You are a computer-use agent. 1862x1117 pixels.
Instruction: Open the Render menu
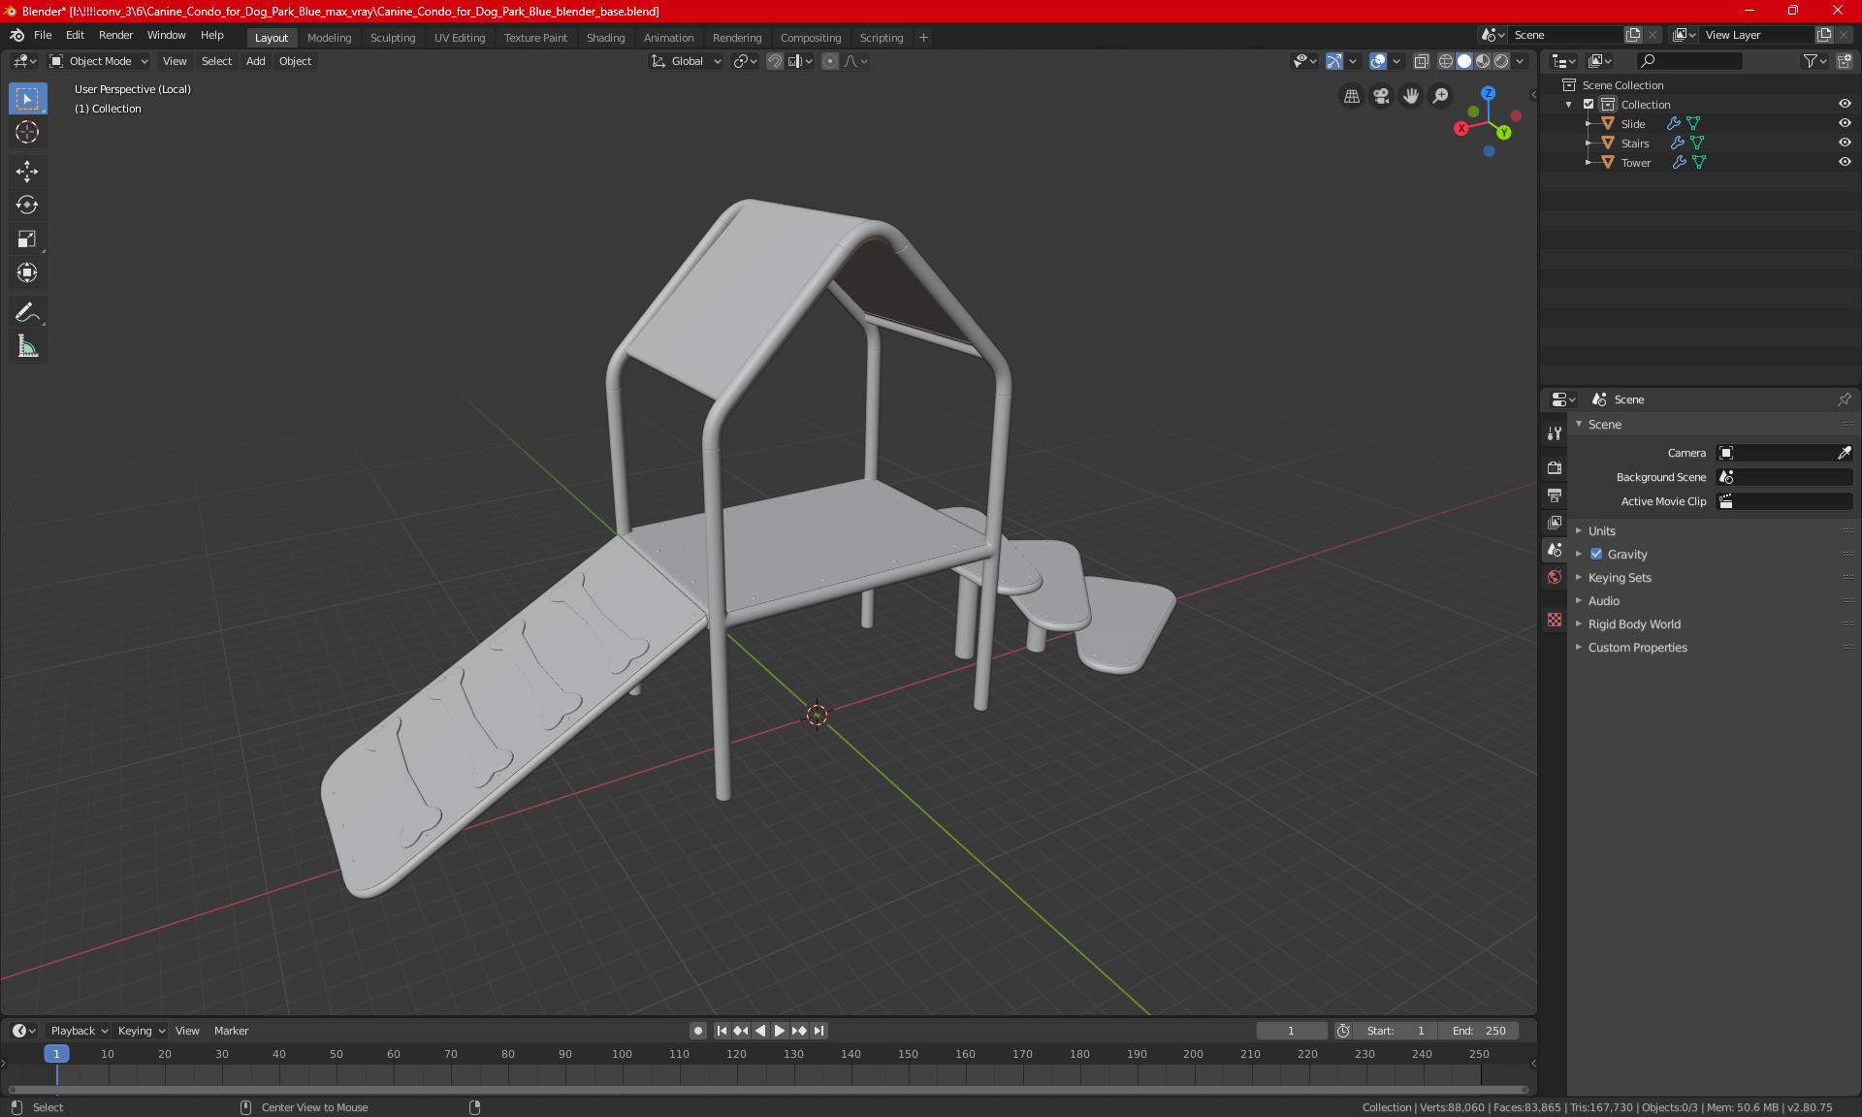click(115, 35)
